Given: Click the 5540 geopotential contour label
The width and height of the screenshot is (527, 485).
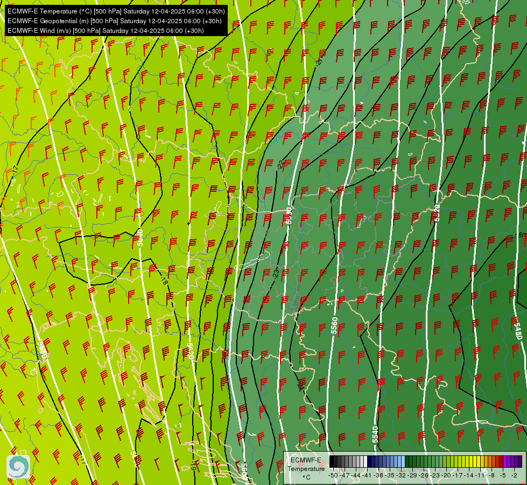Looking at the screenshot, I should [x=375, y=434].
